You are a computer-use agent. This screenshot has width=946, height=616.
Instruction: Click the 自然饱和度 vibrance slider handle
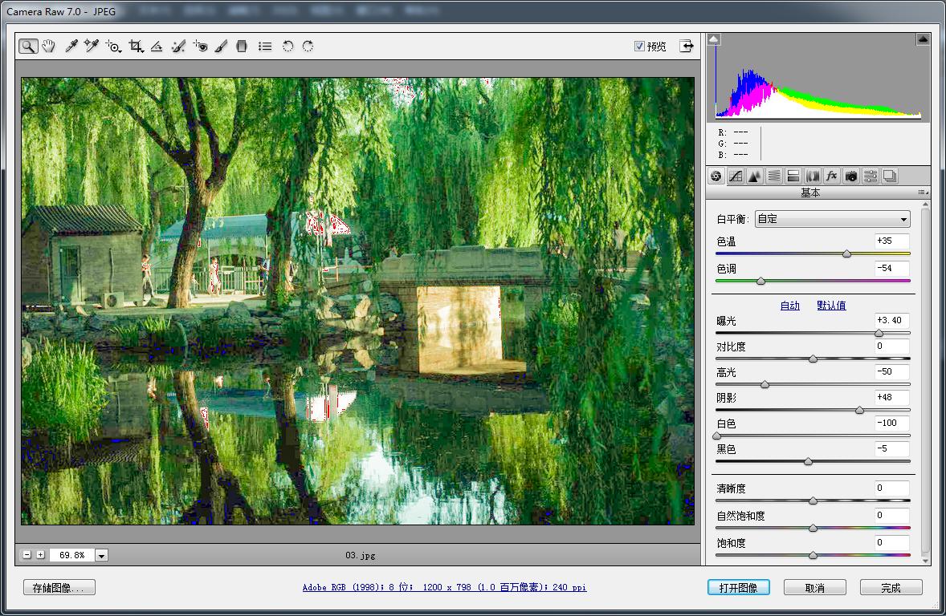tap(813, 528)
